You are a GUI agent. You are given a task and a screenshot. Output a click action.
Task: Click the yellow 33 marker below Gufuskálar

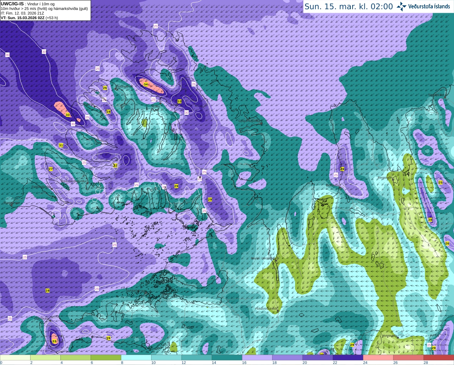[x=54, y=341]
